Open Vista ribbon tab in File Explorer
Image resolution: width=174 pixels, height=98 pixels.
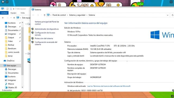point(23,13)
